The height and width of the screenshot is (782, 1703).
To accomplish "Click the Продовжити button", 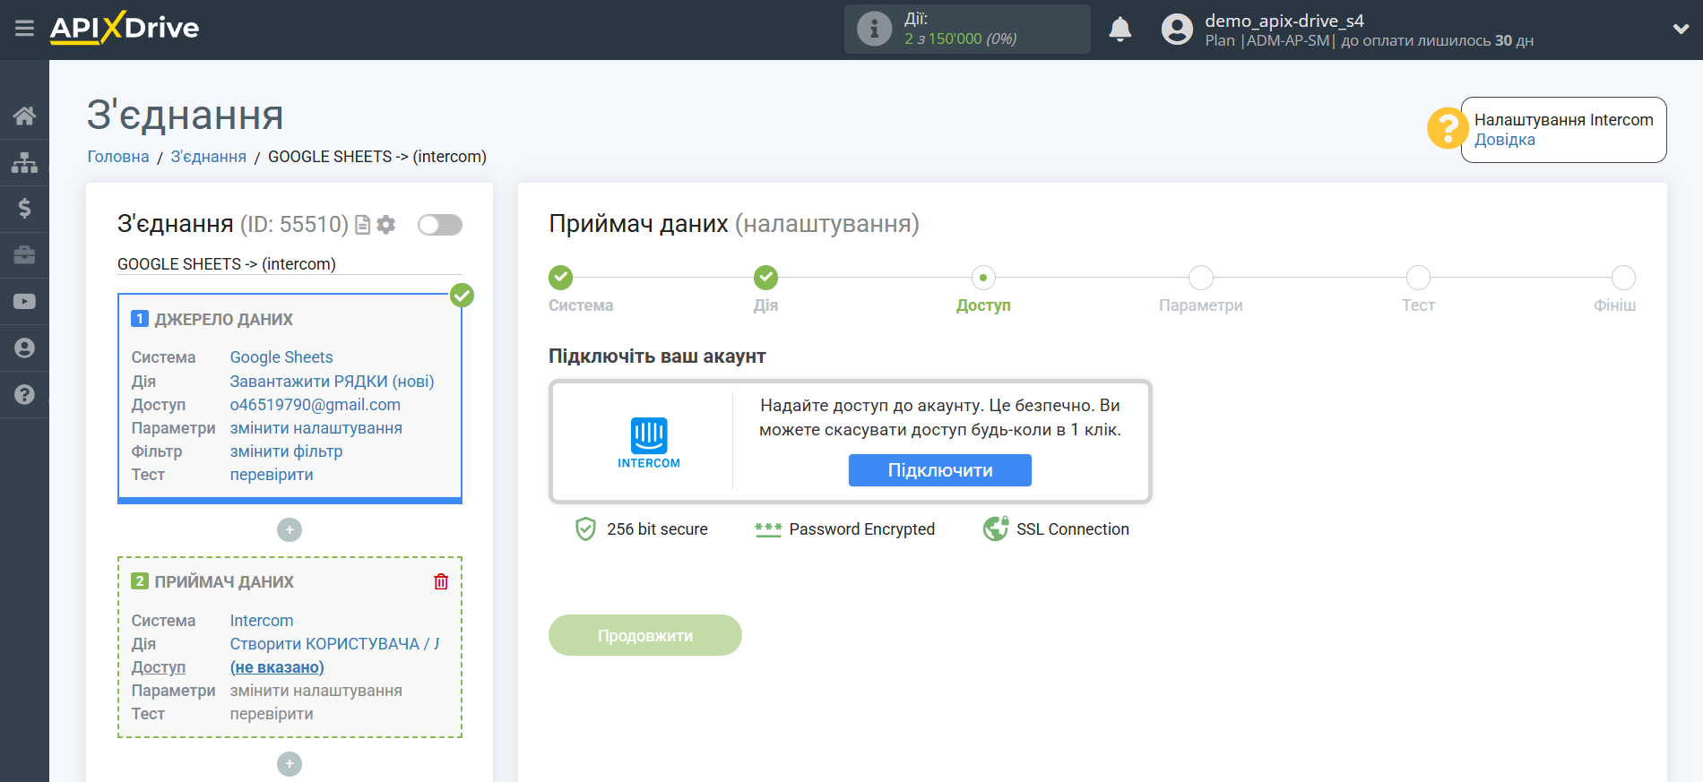I will (644, 635).
